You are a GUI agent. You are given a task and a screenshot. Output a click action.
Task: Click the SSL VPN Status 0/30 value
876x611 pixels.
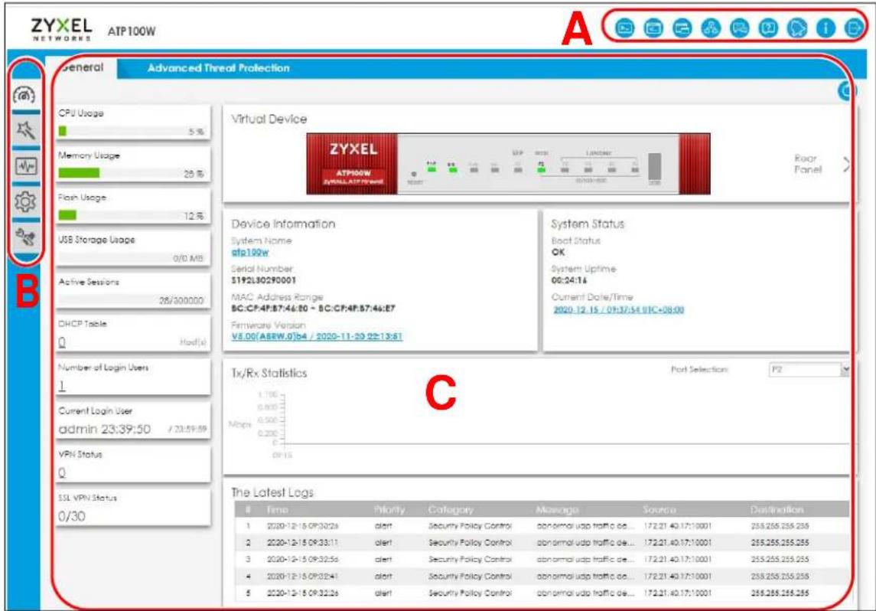72,517
